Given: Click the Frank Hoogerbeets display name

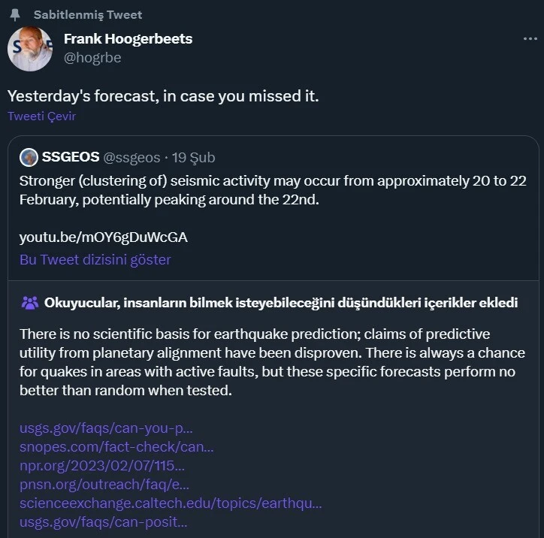Looking at the screenshot, I should click(x=128, y=38).
